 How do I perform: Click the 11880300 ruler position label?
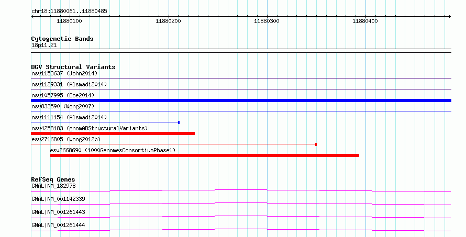pos(267,21)
